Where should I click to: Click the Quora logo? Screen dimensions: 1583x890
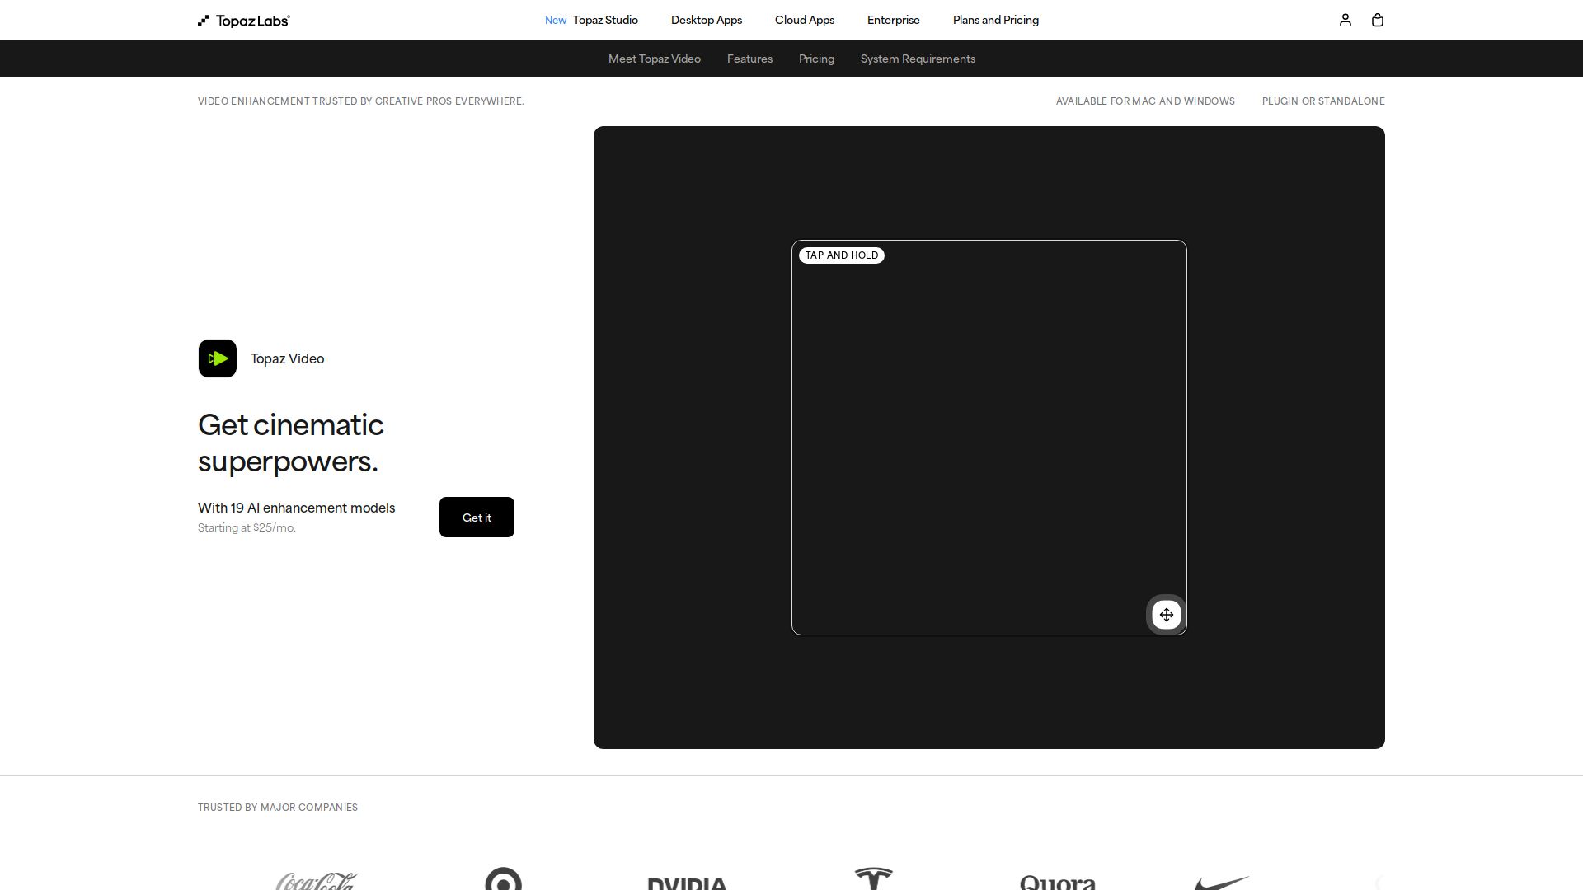pyautogui.click(x=1057, y=882)
